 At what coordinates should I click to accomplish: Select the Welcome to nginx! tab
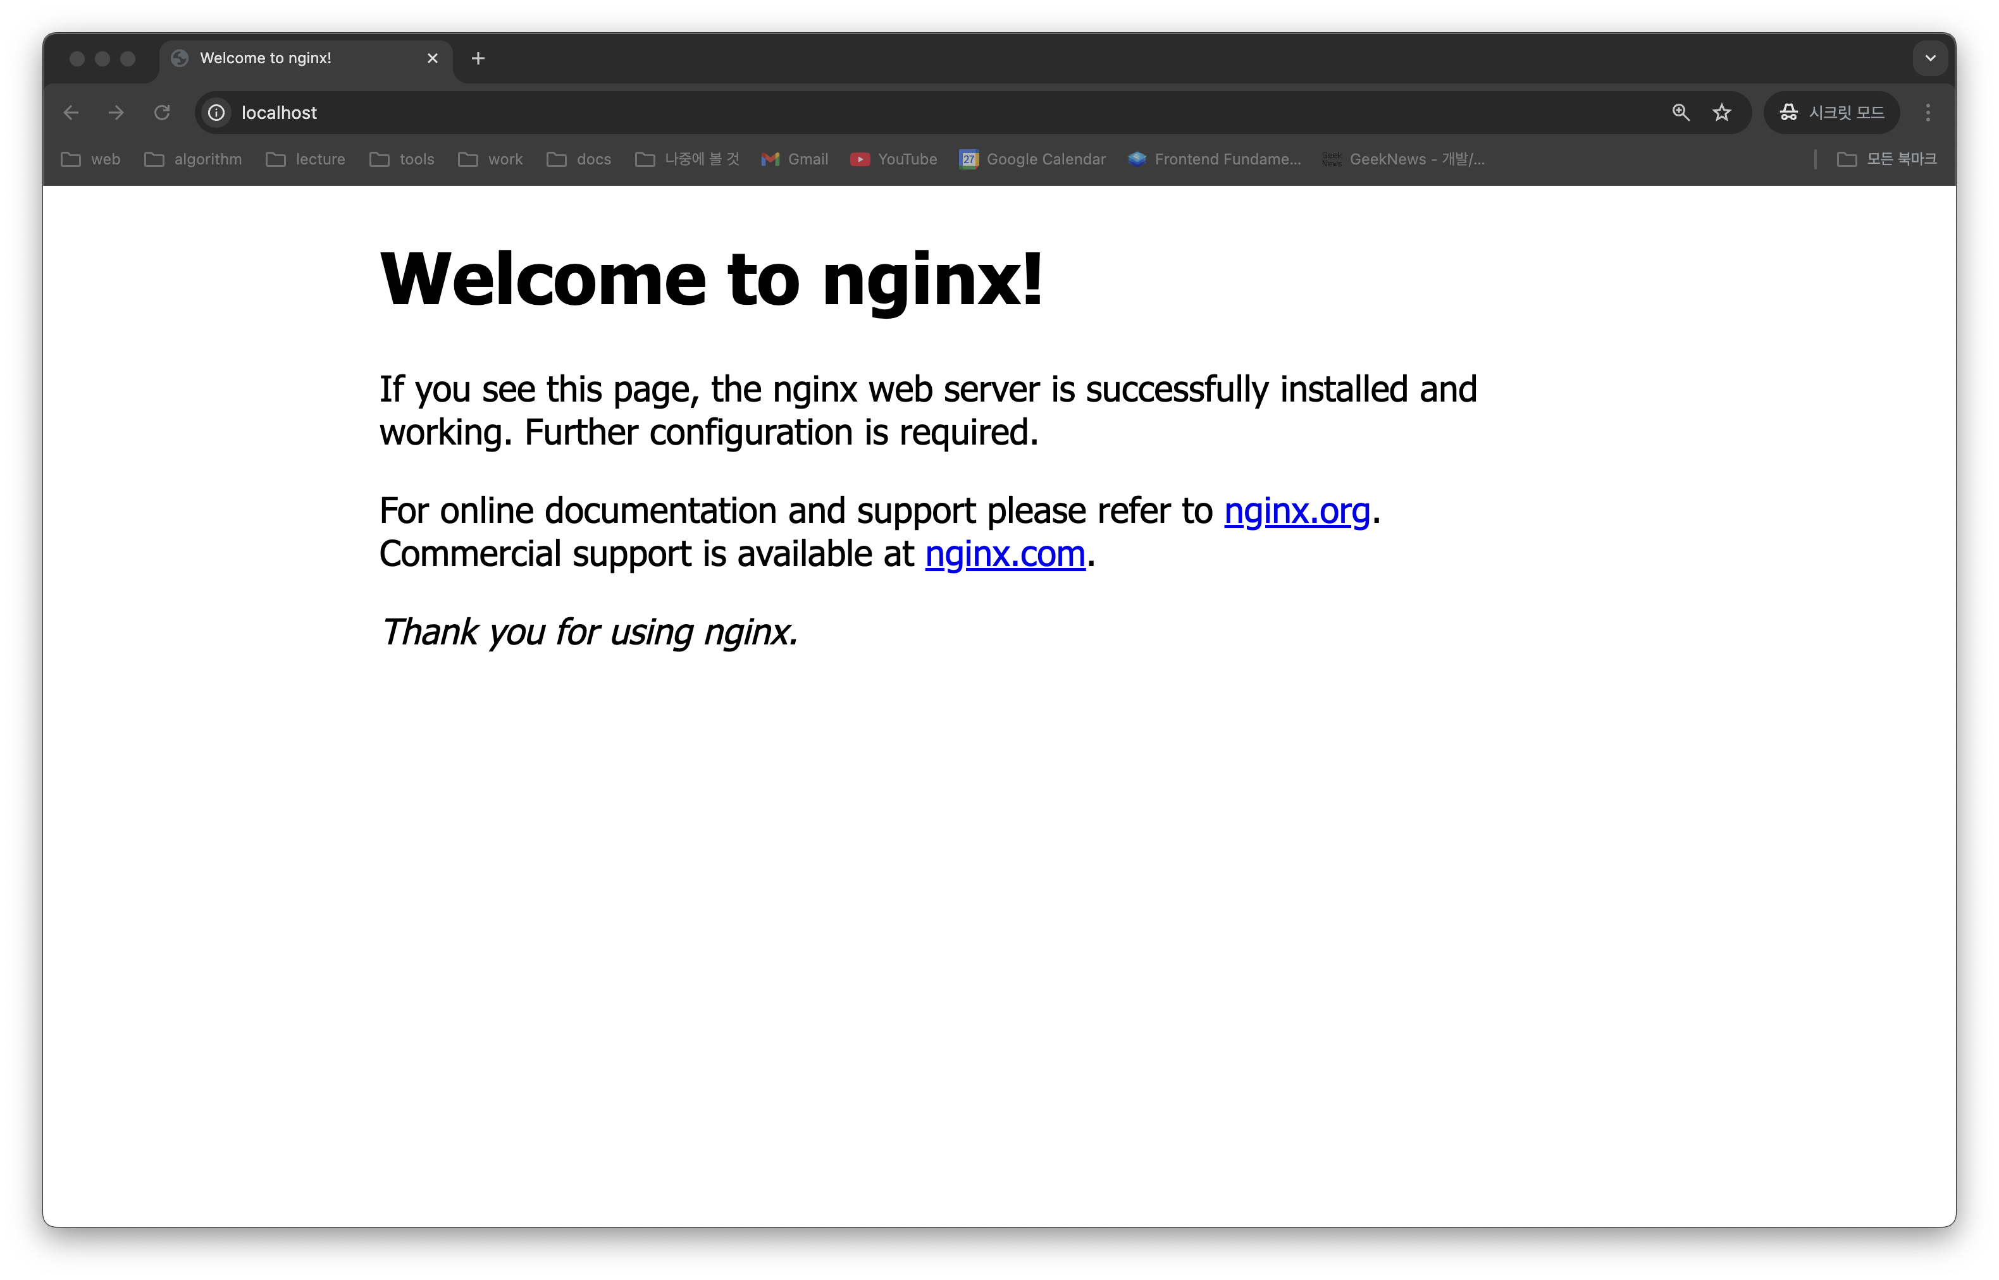[x=283, y=58]
